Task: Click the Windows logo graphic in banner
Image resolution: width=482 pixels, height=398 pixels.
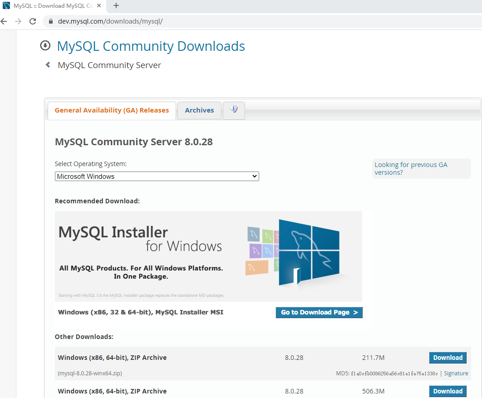Action: pyautogui.click(x=309, y=253)
